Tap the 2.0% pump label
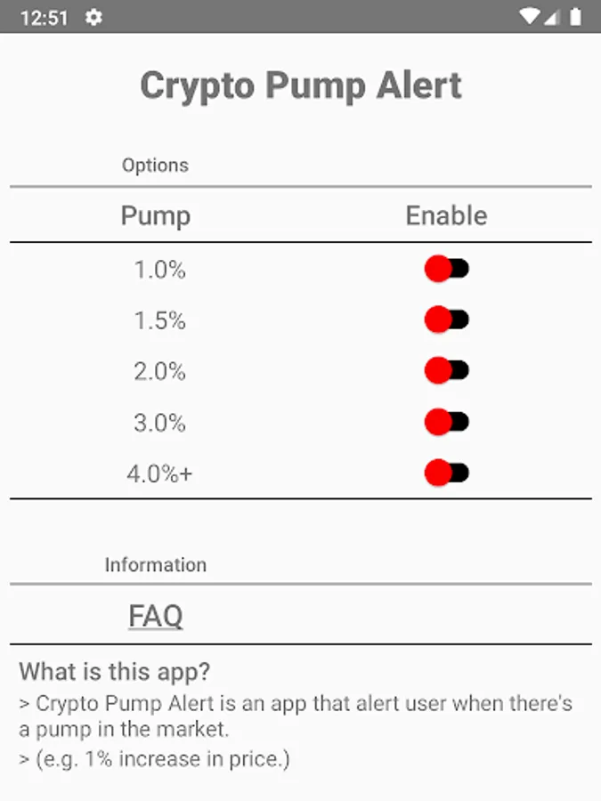 point(159,372)
